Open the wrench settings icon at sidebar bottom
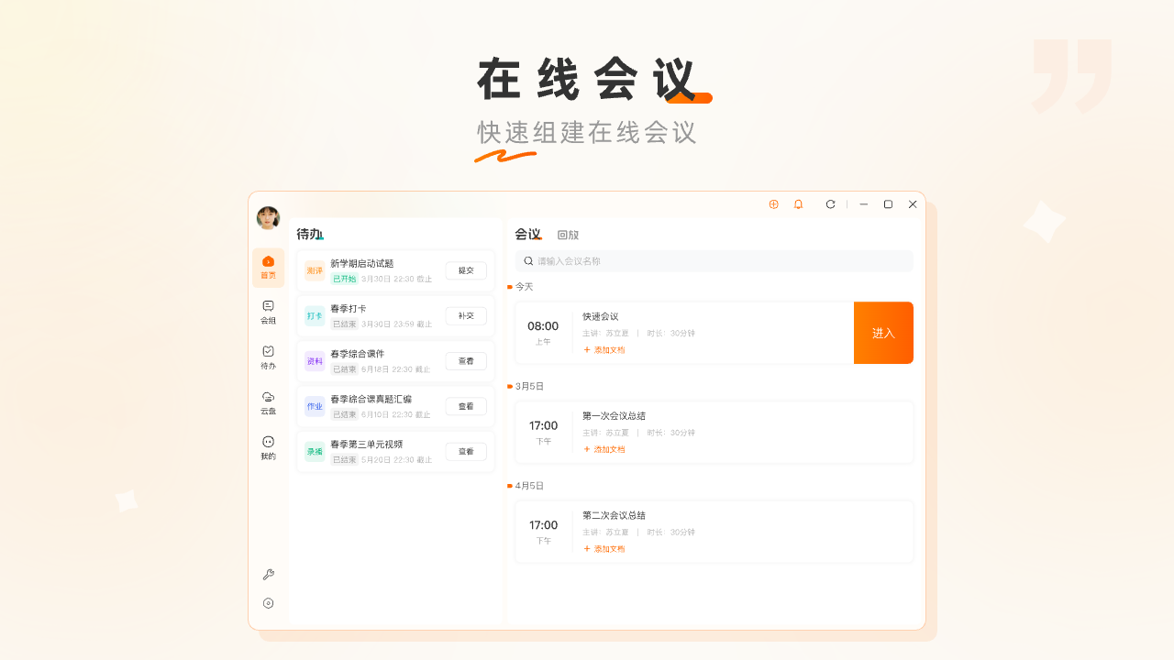Screen dimensions: 1174x660 pyautogui.click(x=268, y=575)
